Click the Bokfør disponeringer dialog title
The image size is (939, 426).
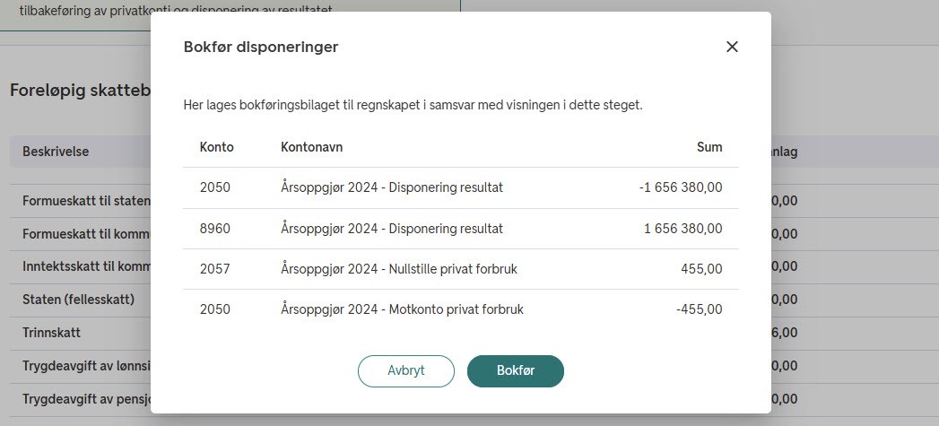click(x=261, y=47)
